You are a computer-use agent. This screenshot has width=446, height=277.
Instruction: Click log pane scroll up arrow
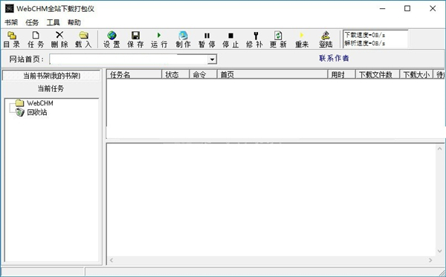[x=440, y=149]
